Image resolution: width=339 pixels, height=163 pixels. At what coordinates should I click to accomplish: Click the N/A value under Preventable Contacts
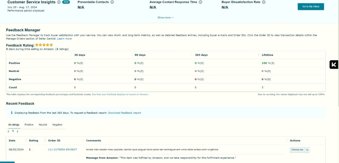click(x=81, y=7)
